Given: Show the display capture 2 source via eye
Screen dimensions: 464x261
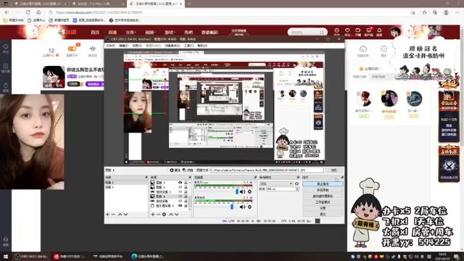Looking at the screenshot, I should pyautogui.click(x=180, y=205).
